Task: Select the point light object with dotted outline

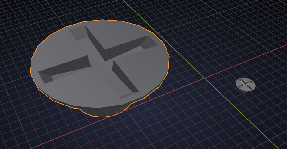Action: tap(238, 18)
